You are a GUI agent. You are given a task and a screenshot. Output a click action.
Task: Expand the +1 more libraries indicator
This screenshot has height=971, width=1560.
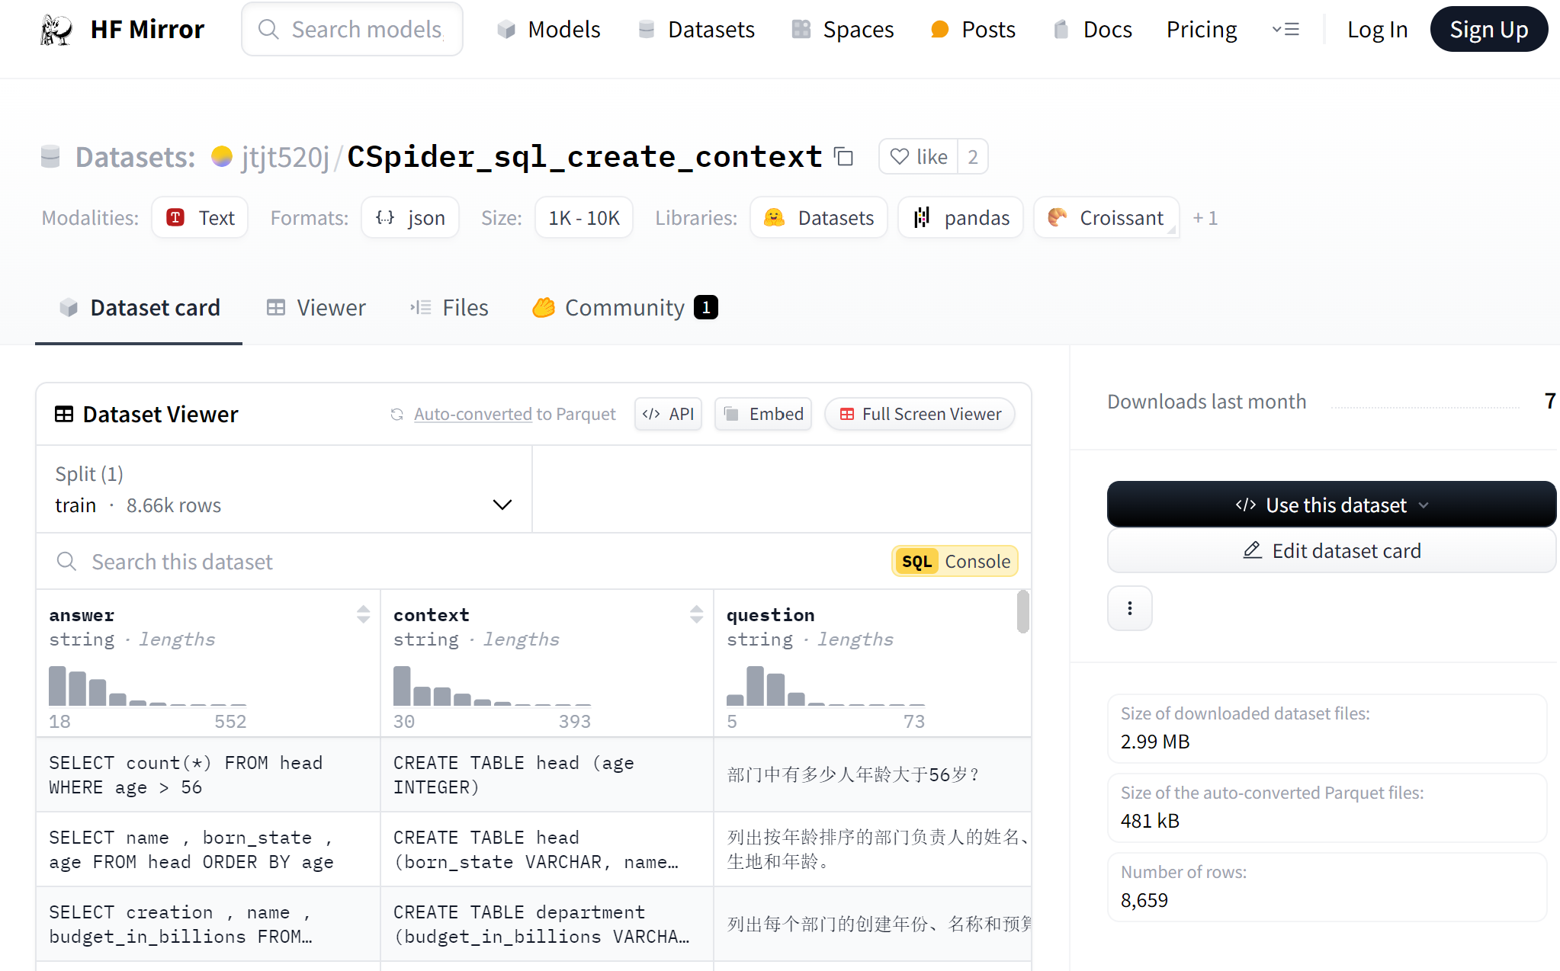(x=1205, y=218)
